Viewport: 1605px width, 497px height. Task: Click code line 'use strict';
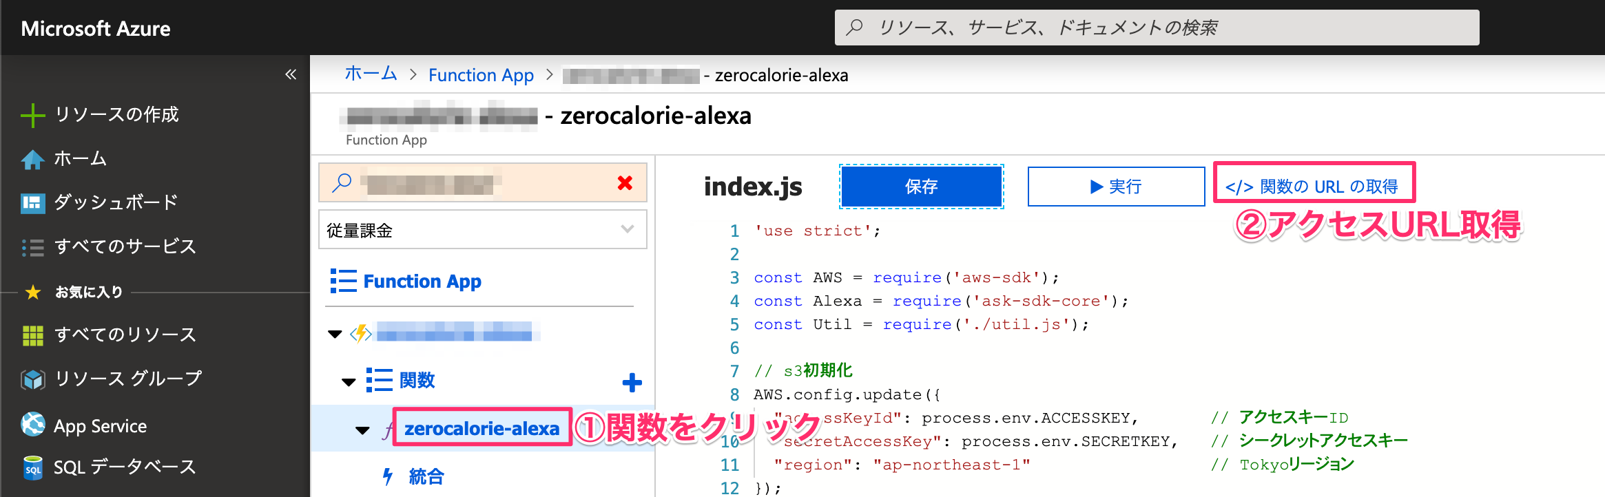pos(817,231)
